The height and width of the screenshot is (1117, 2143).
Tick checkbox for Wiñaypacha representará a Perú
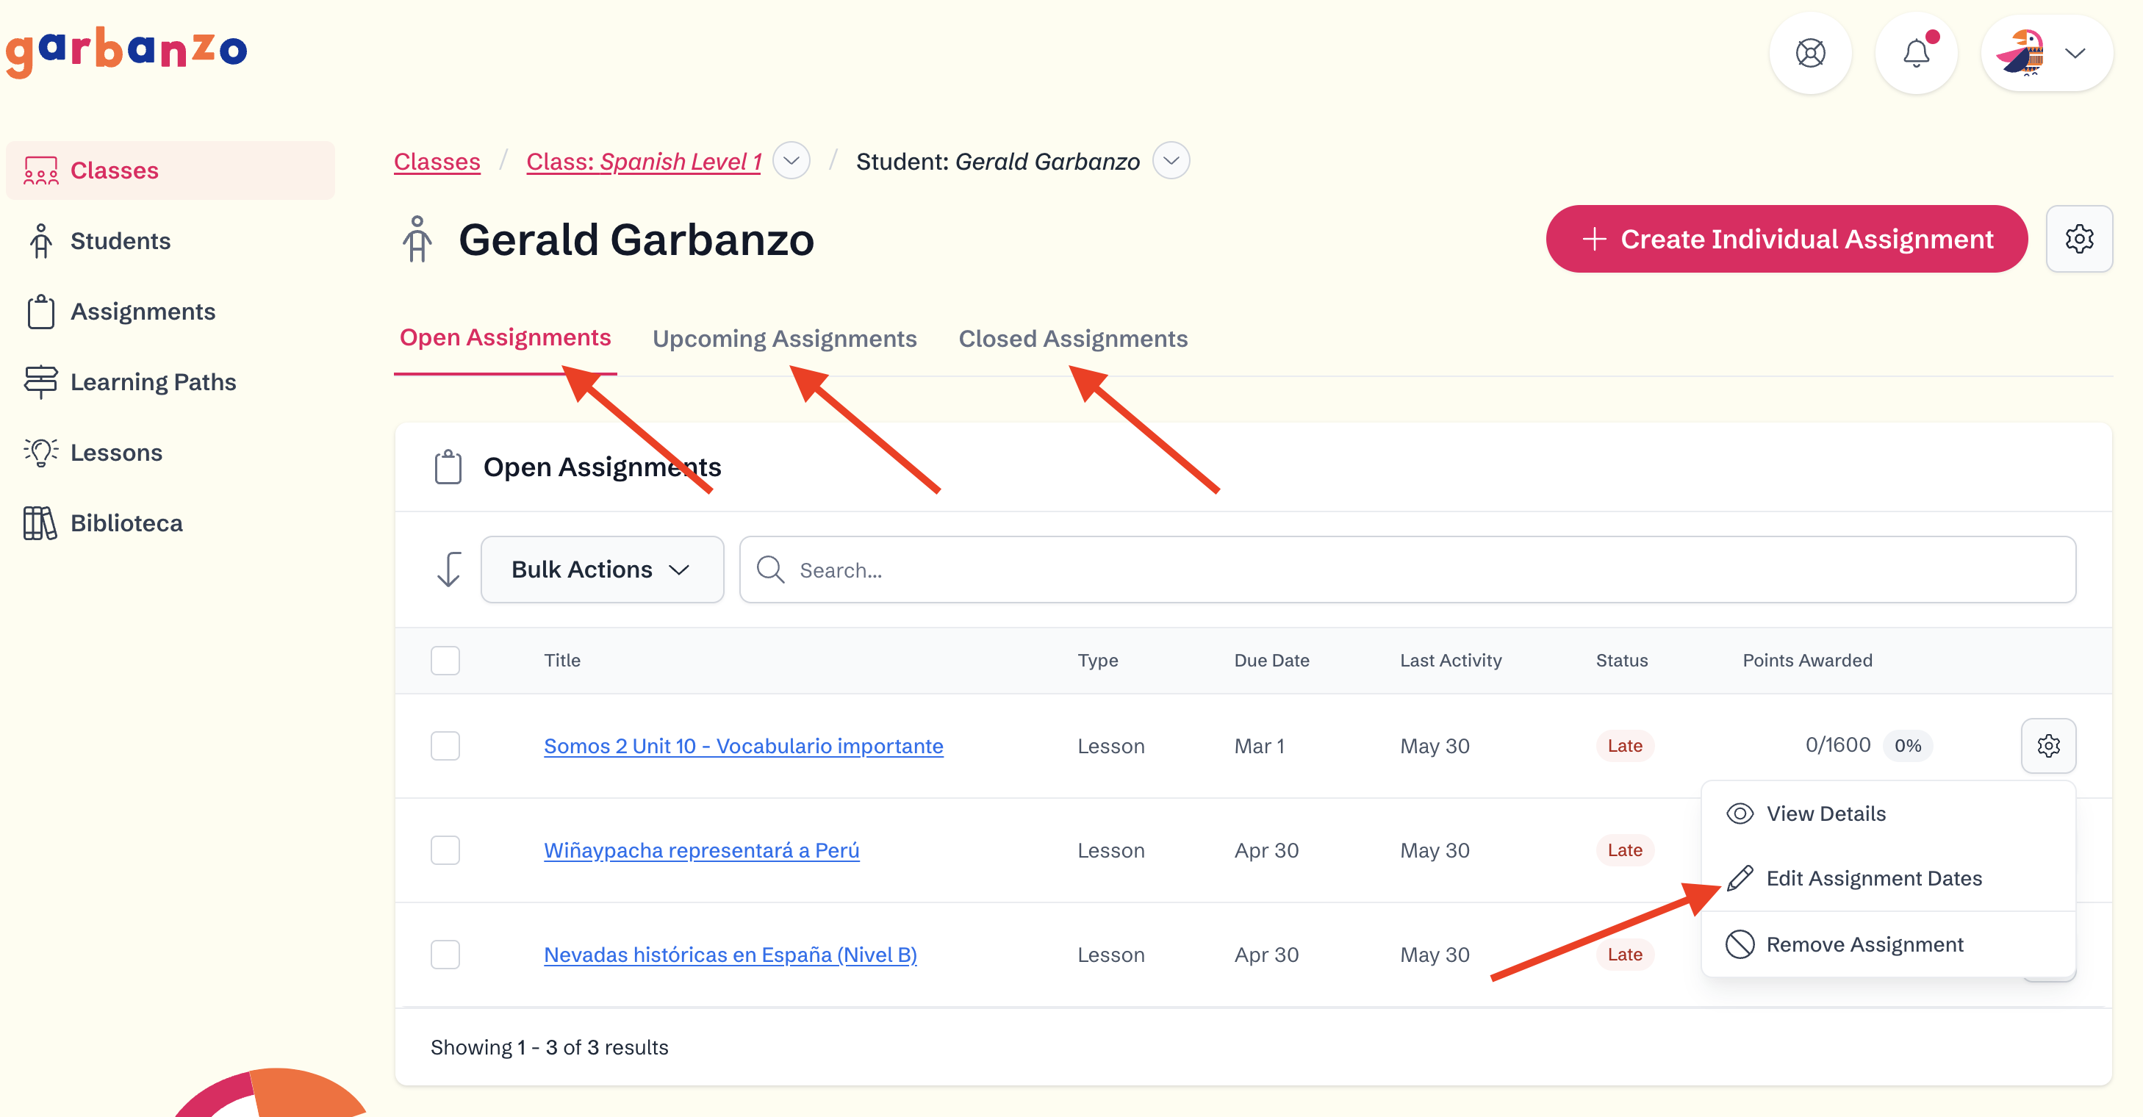point(445,850)
